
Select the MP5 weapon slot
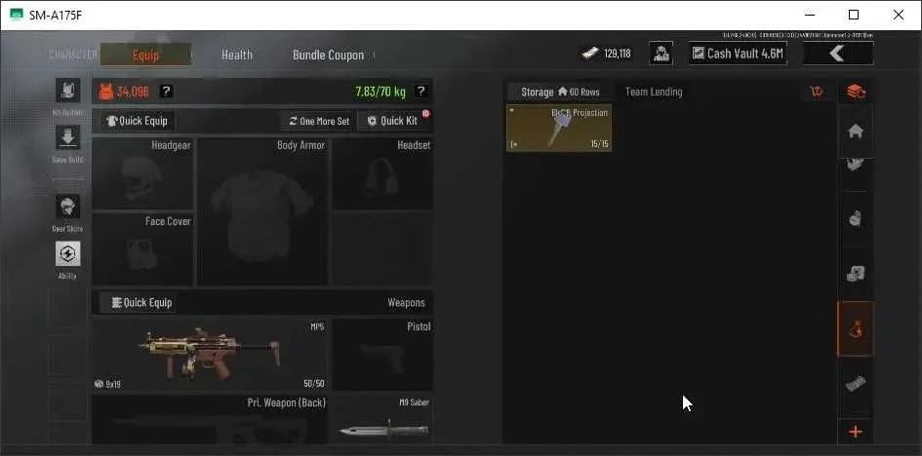(x=210, y=355)
